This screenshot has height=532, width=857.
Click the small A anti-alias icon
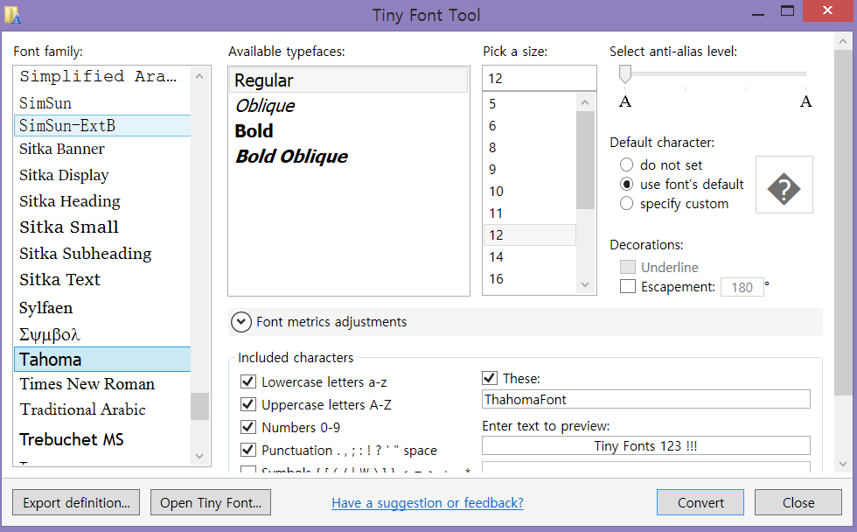tap(625, 101)
